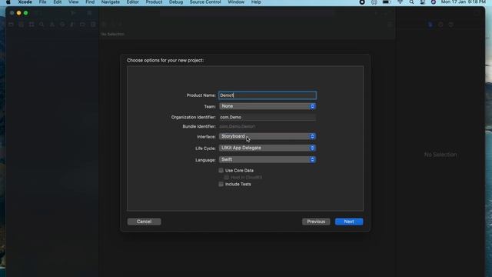
Task: Open the Symbol navigator icon
Action: coord(32,25)
